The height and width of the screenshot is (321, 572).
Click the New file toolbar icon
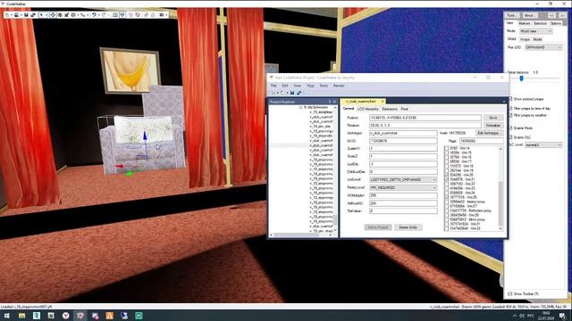[x=7, y=15]
